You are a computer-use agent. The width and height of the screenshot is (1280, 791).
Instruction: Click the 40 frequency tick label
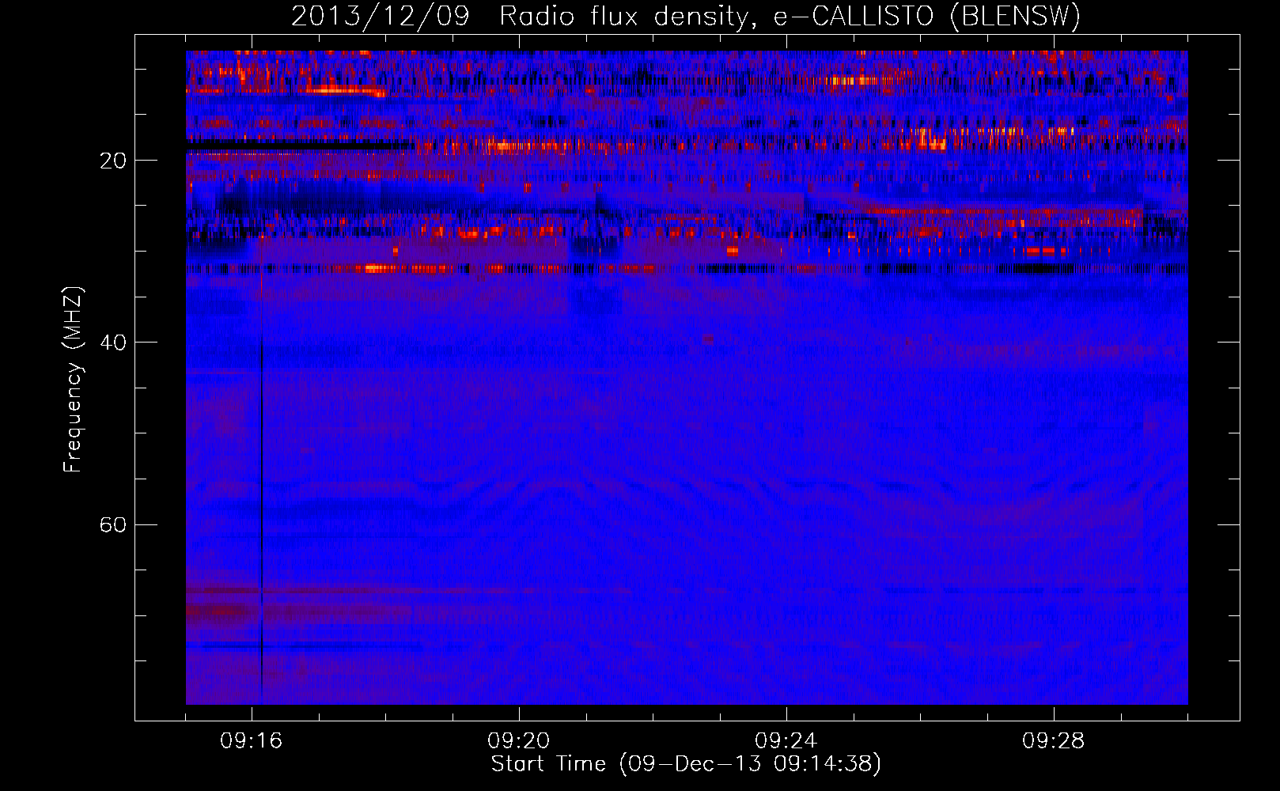coord(113,343)
